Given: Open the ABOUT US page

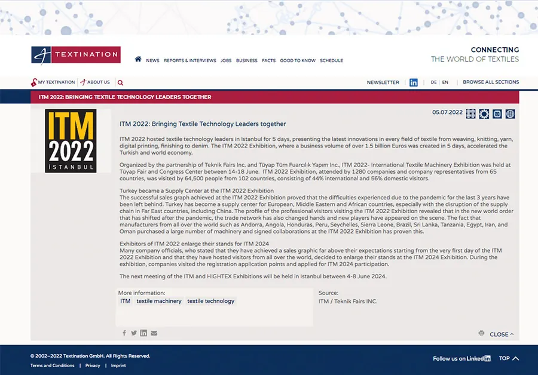Looking at the screenshot, I should 95,82.
